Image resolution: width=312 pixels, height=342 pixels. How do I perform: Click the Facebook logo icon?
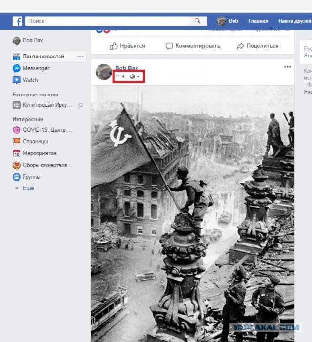tap(18, 21)
